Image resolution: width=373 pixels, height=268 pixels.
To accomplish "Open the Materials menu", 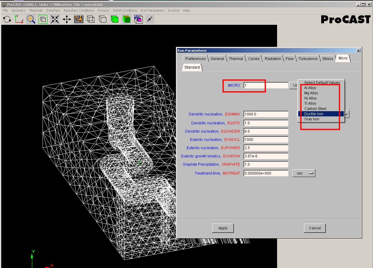I will pyautogui.click(x=36, y=10).
